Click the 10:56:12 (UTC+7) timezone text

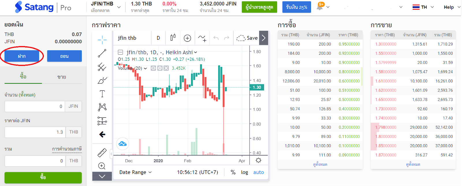(198, 172)
